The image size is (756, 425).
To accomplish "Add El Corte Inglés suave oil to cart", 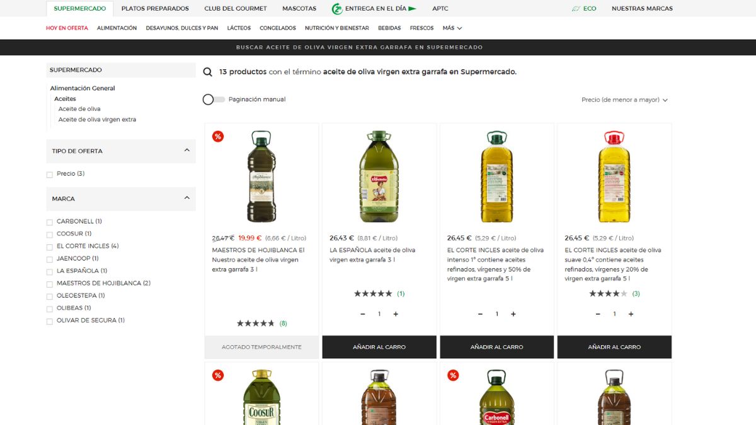I will point(614,347).
